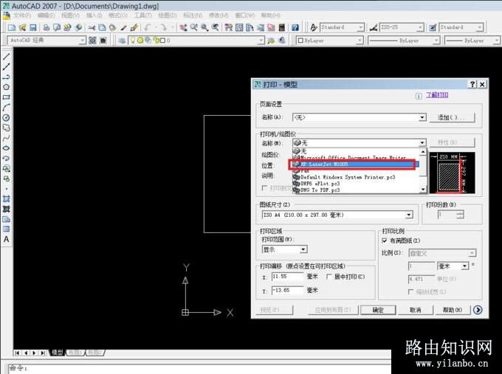Click the X plot offset input field

click(x=287, y=277)
